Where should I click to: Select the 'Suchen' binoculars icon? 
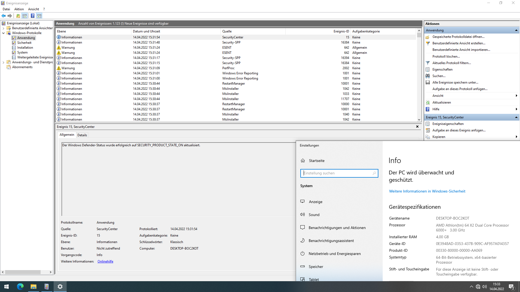pyautogui.click(x=428, y=76)
